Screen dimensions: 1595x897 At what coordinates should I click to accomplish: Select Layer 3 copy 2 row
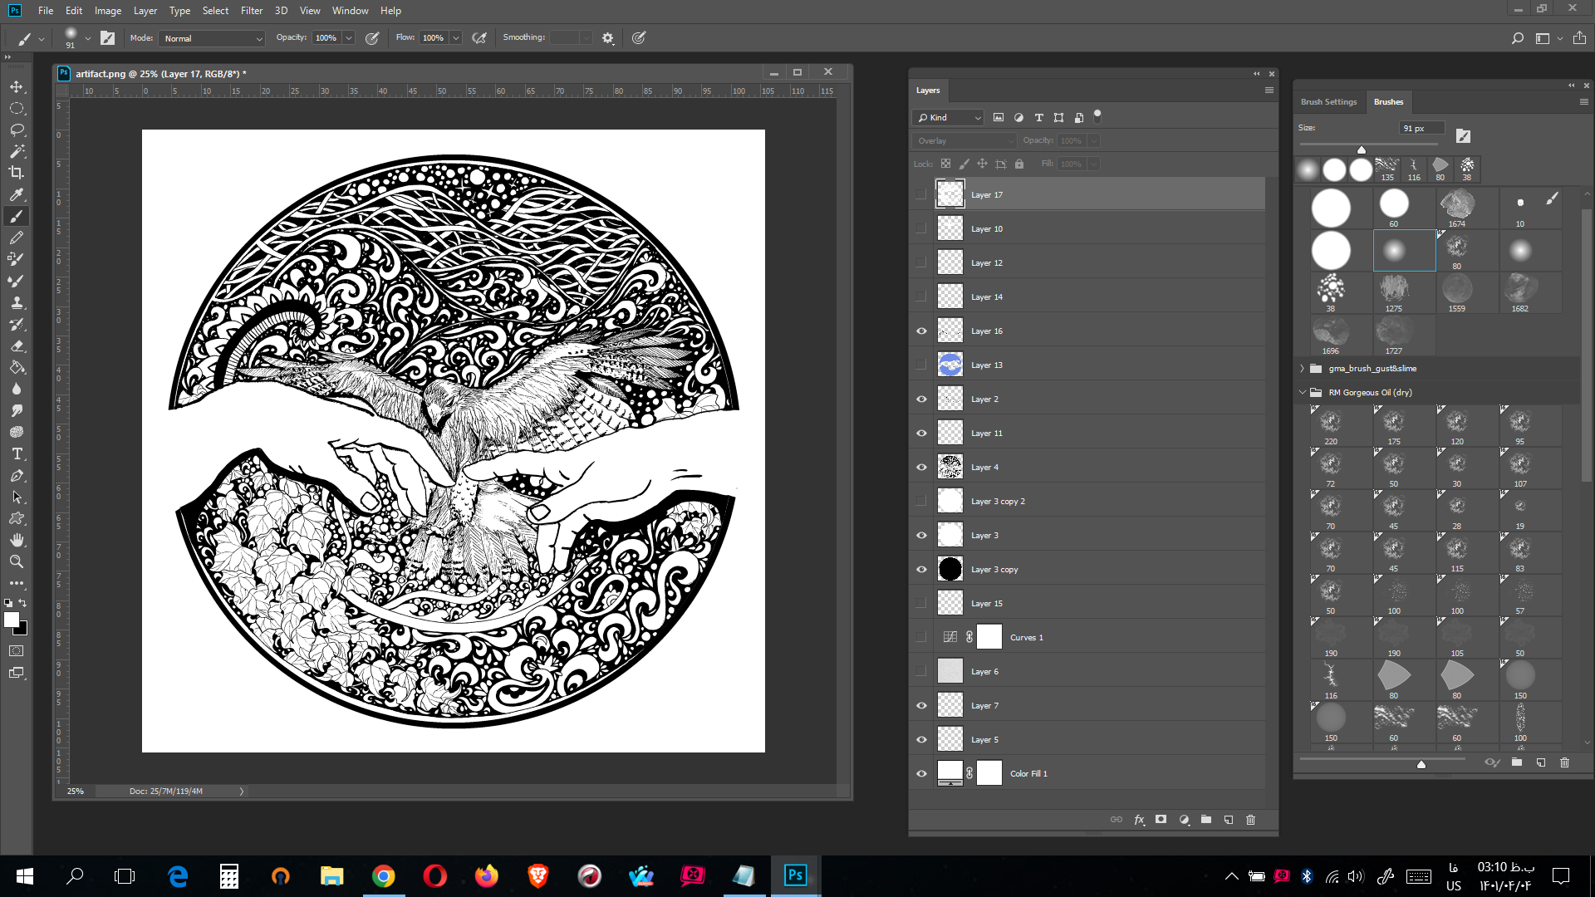1088,502
